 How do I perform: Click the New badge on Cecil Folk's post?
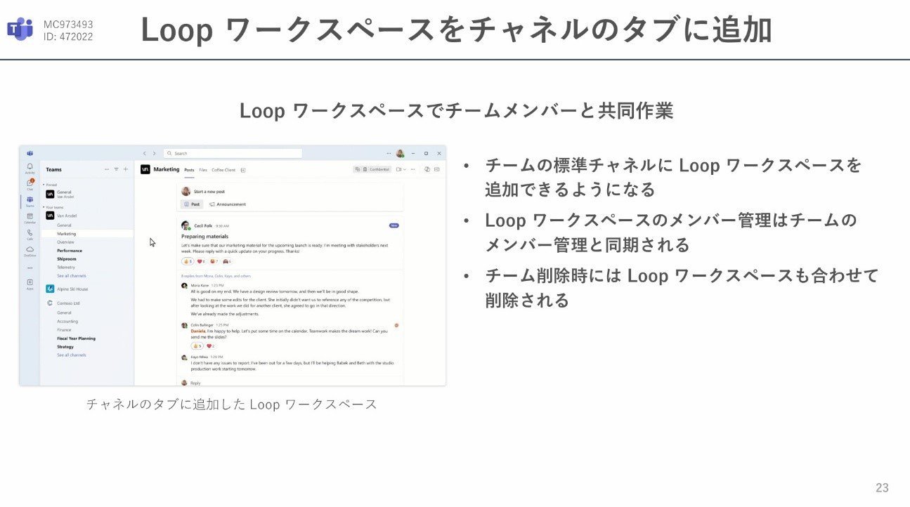(x=394, y=225)
